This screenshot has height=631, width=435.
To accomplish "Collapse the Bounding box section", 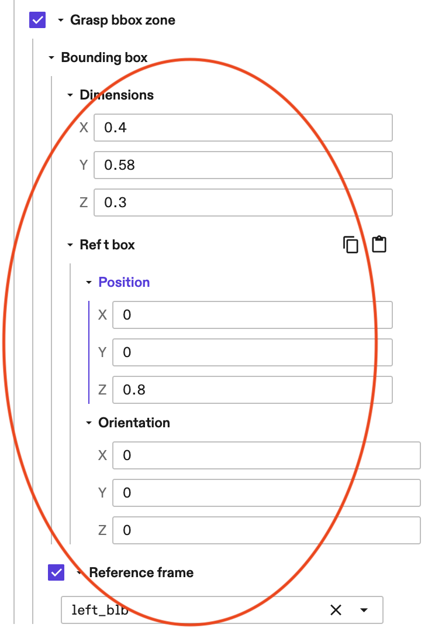I will (x=51, y=57).
